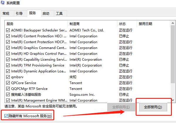Sort by the 制造商 column header

point(92,24)
